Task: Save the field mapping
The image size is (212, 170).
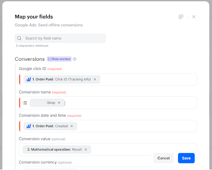Action: click(186, 158)
